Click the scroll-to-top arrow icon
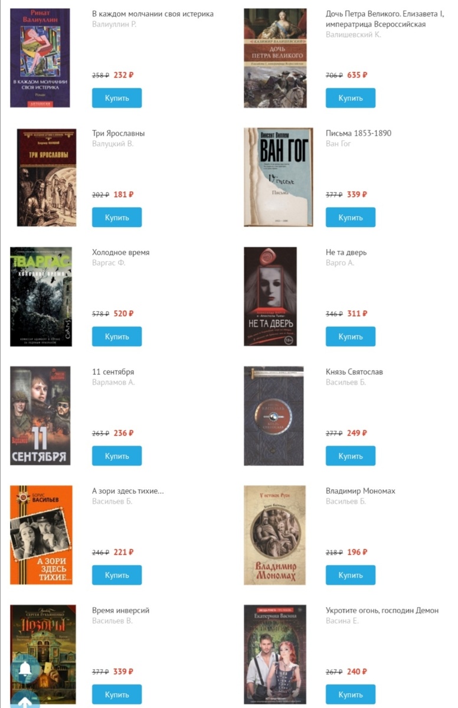 click(25, 700)
